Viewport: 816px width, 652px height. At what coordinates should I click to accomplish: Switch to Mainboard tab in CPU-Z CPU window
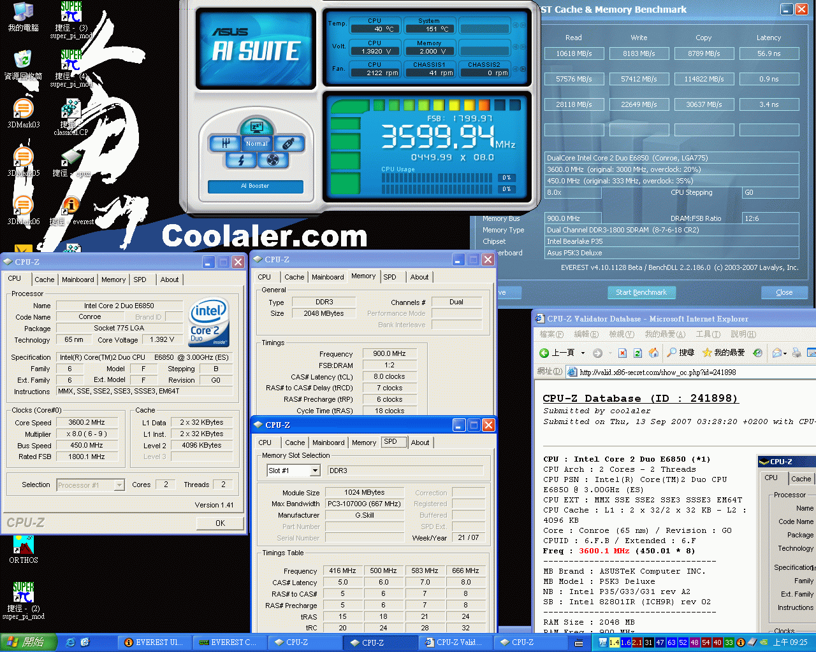pos(78,280)
